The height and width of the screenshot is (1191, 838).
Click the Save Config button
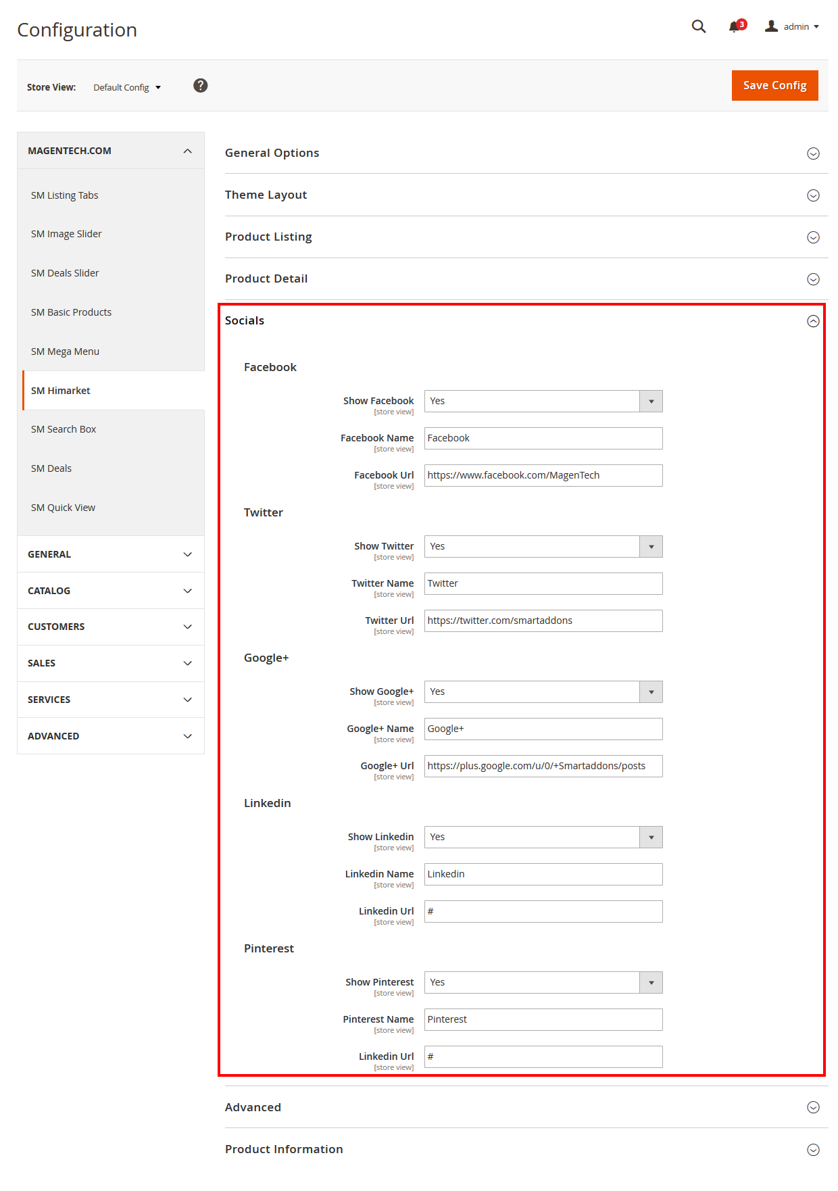(x=774, y=85)
